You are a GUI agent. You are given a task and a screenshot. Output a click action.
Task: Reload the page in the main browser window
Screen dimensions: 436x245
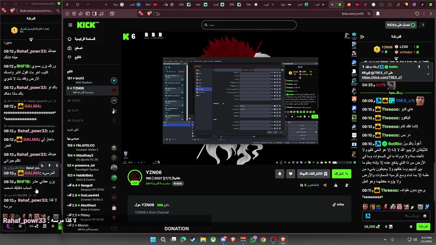point(417,14)
